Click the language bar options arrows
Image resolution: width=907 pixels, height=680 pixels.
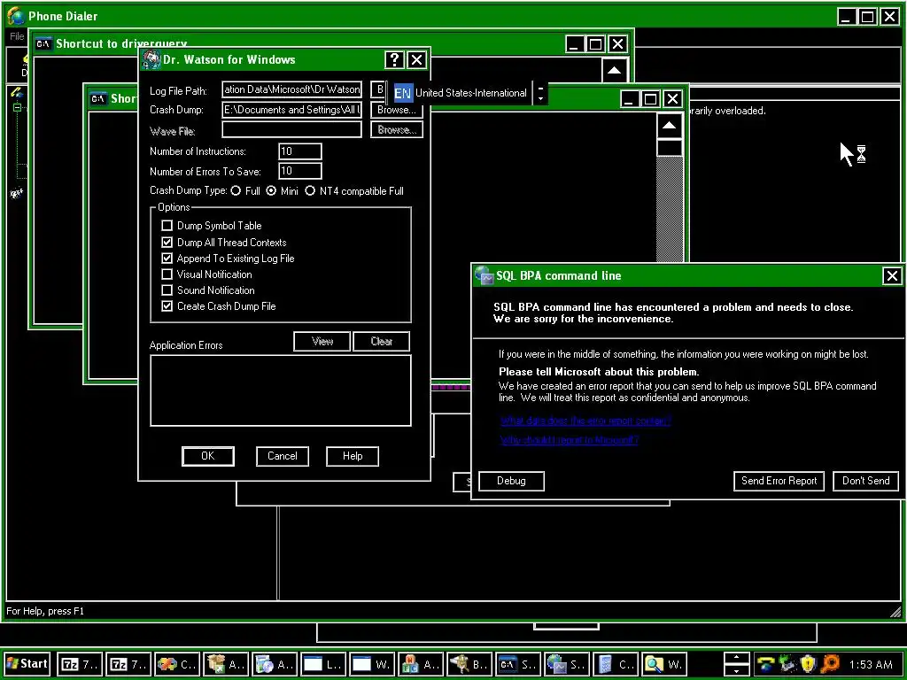pyautogui.click(x=540, y=93)
